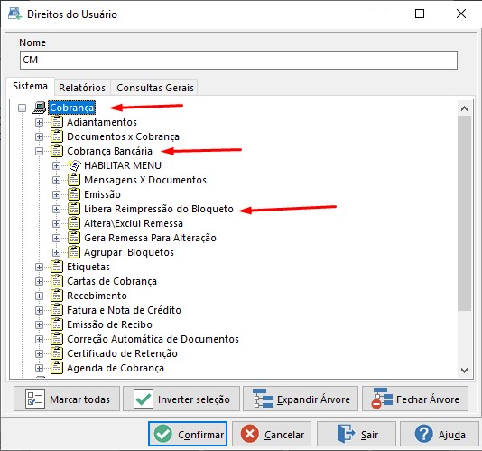Expand the Gera Remessa Para Alteração node
The height and width of the screenshot is (451, 482).
[56, 239]
